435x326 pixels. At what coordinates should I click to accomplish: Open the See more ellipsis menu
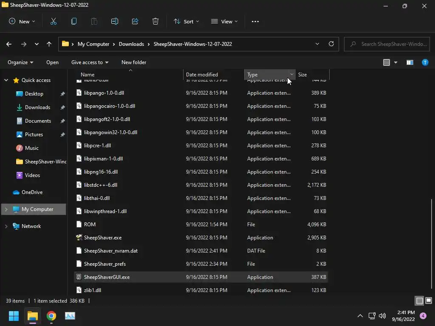(255, 21)
